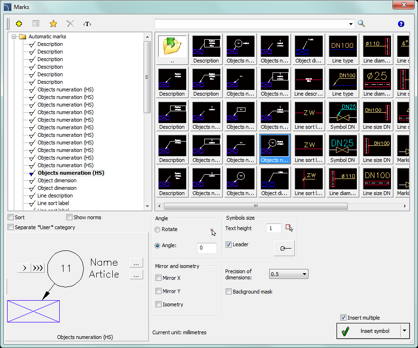
Task: Click the X delete icon in toolbar
Action: [70, 24]
